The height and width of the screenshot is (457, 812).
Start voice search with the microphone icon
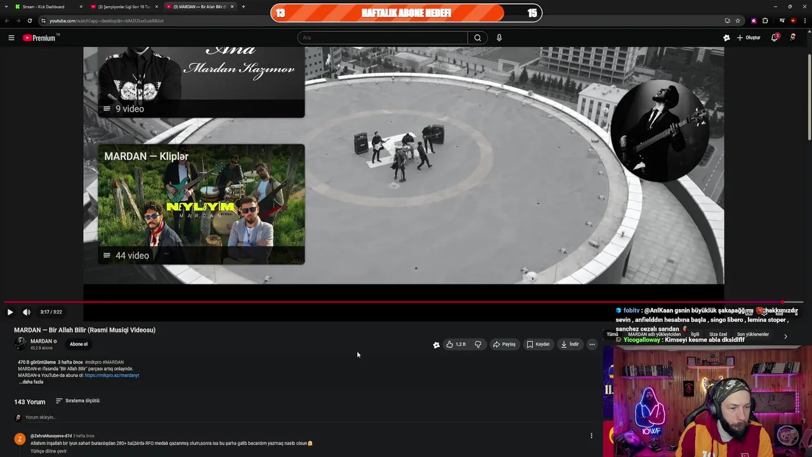tap(499, 38)
